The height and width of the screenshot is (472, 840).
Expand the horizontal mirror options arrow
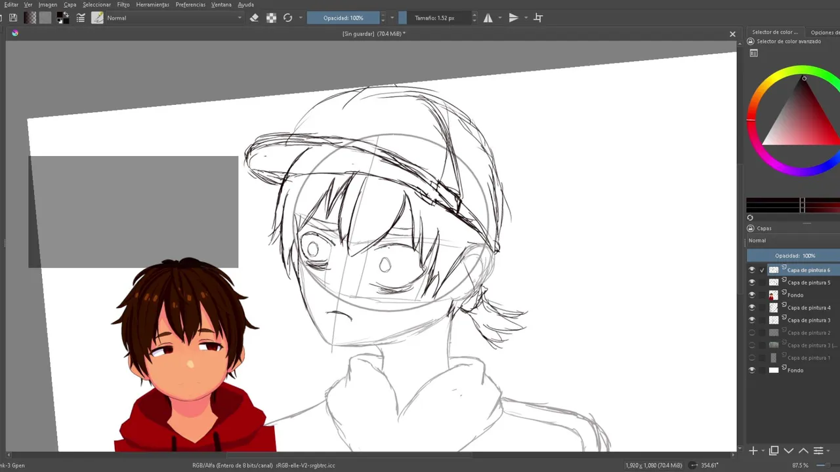point(499,18)
